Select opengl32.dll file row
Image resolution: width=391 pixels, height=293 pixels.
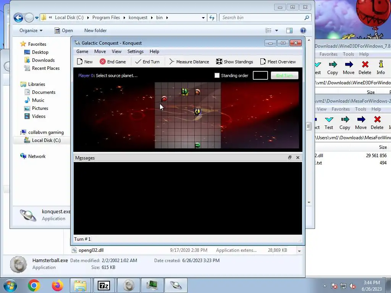[183, 250]
